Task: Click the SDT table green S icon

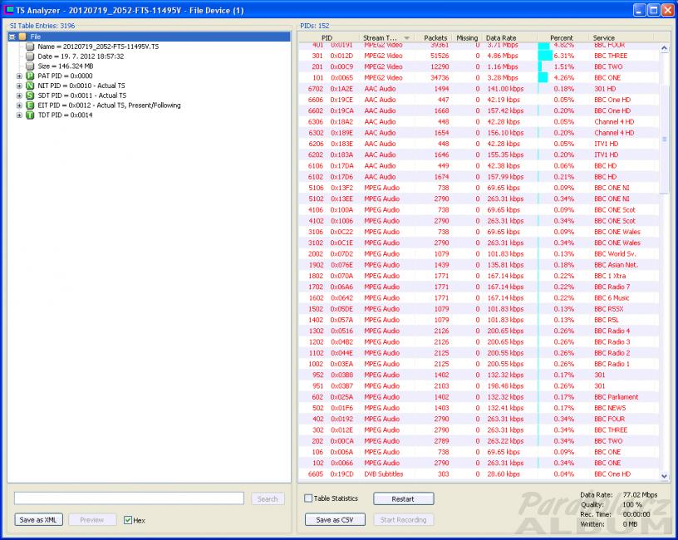Action: (30, 96)
